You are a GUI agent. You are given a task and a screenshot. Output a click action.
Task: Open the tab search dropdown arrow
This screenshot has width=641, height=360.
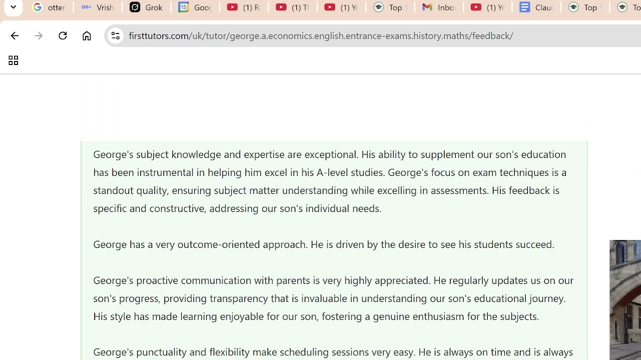pyautogui.click(x=13, y=7)
